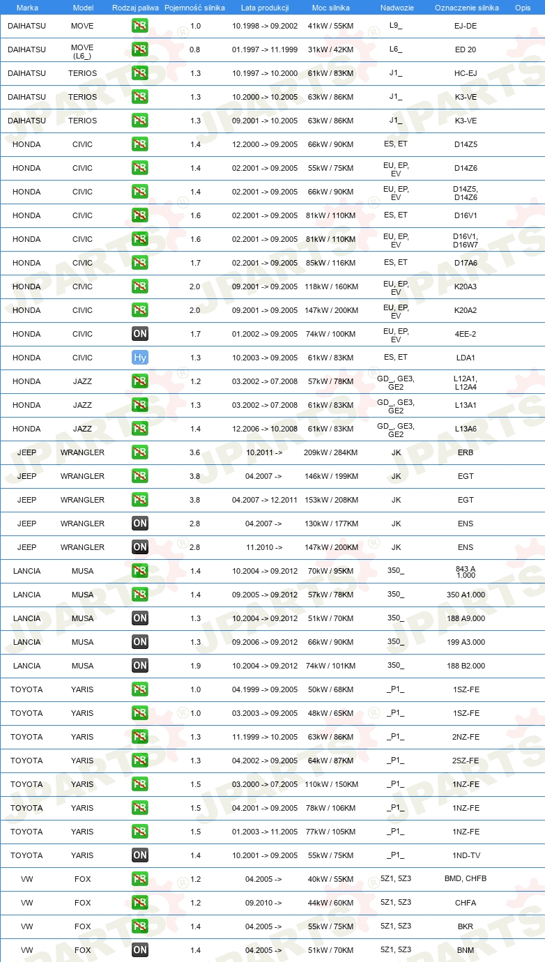Click the 31kW / 42KM power cell
This screenshot has height=962, width=545.
[331, 49]
